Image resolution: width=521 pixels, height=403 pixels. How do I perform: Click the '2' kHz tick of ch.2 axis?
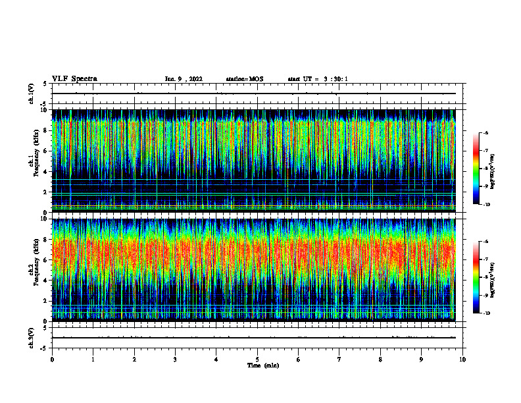coord(45,301)
